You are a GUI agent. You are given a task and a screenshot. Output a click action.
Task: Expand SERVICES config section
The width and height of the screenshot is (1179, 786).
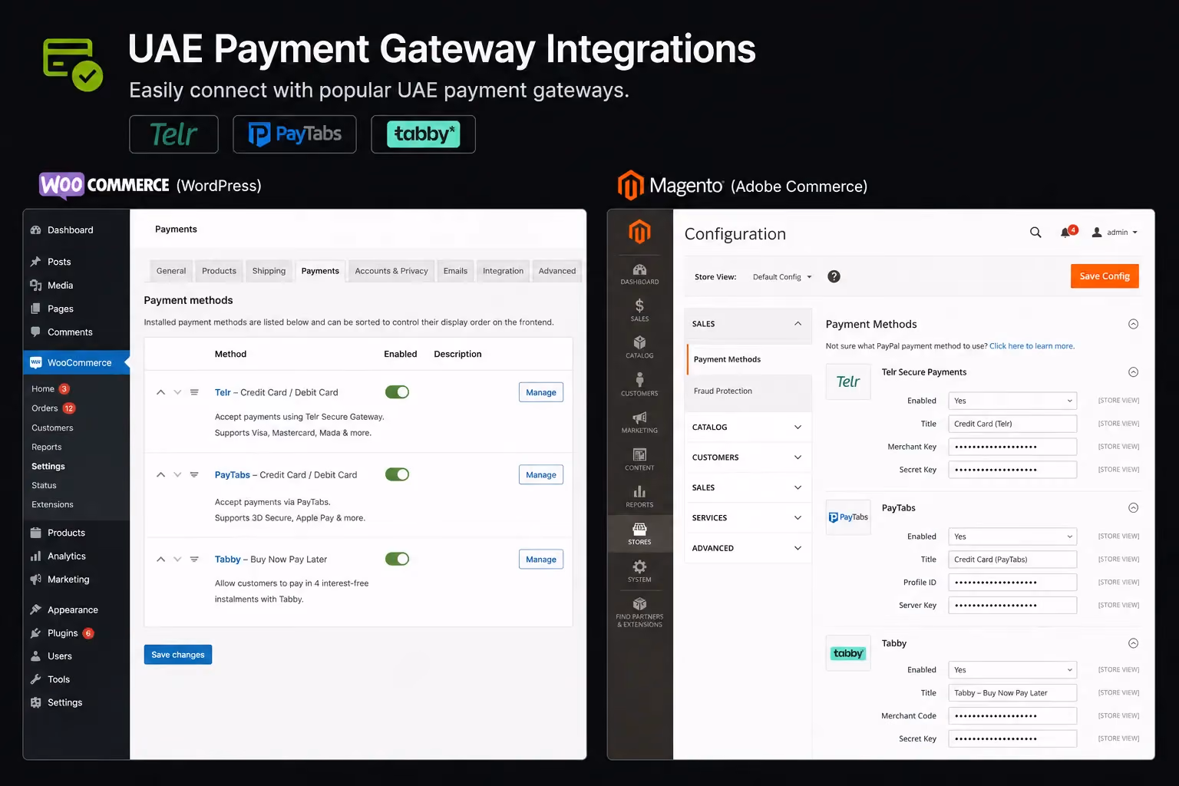(x=747, y=518)
